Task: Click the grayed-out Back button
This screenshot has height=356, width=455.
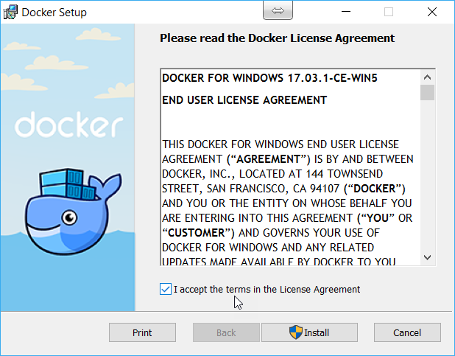Action: [x=226, y=332]
